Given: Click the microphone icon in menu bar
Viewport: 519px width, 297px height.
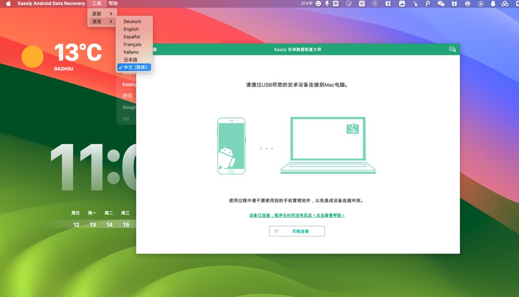Looking at the screenshot, I should 326,4.
